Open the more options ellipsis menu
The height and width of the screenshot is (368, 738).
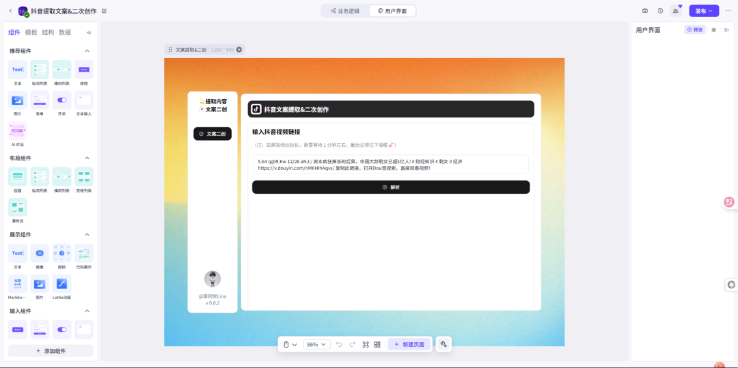click(728, 11)
